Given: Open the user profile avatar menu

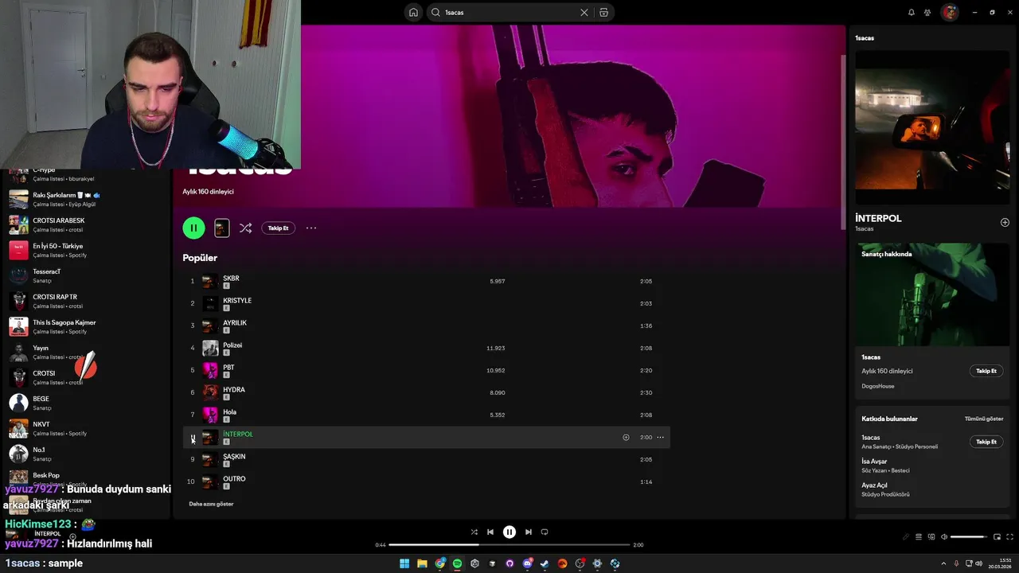Looking at the screenshot, I should pos(949,12).
